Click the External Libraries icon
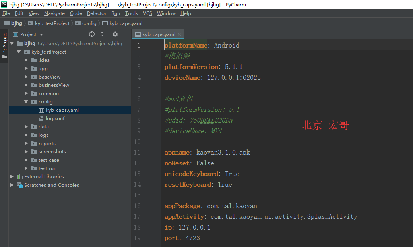The width and height of the screenshot is (413, 247). click(20, 177)
